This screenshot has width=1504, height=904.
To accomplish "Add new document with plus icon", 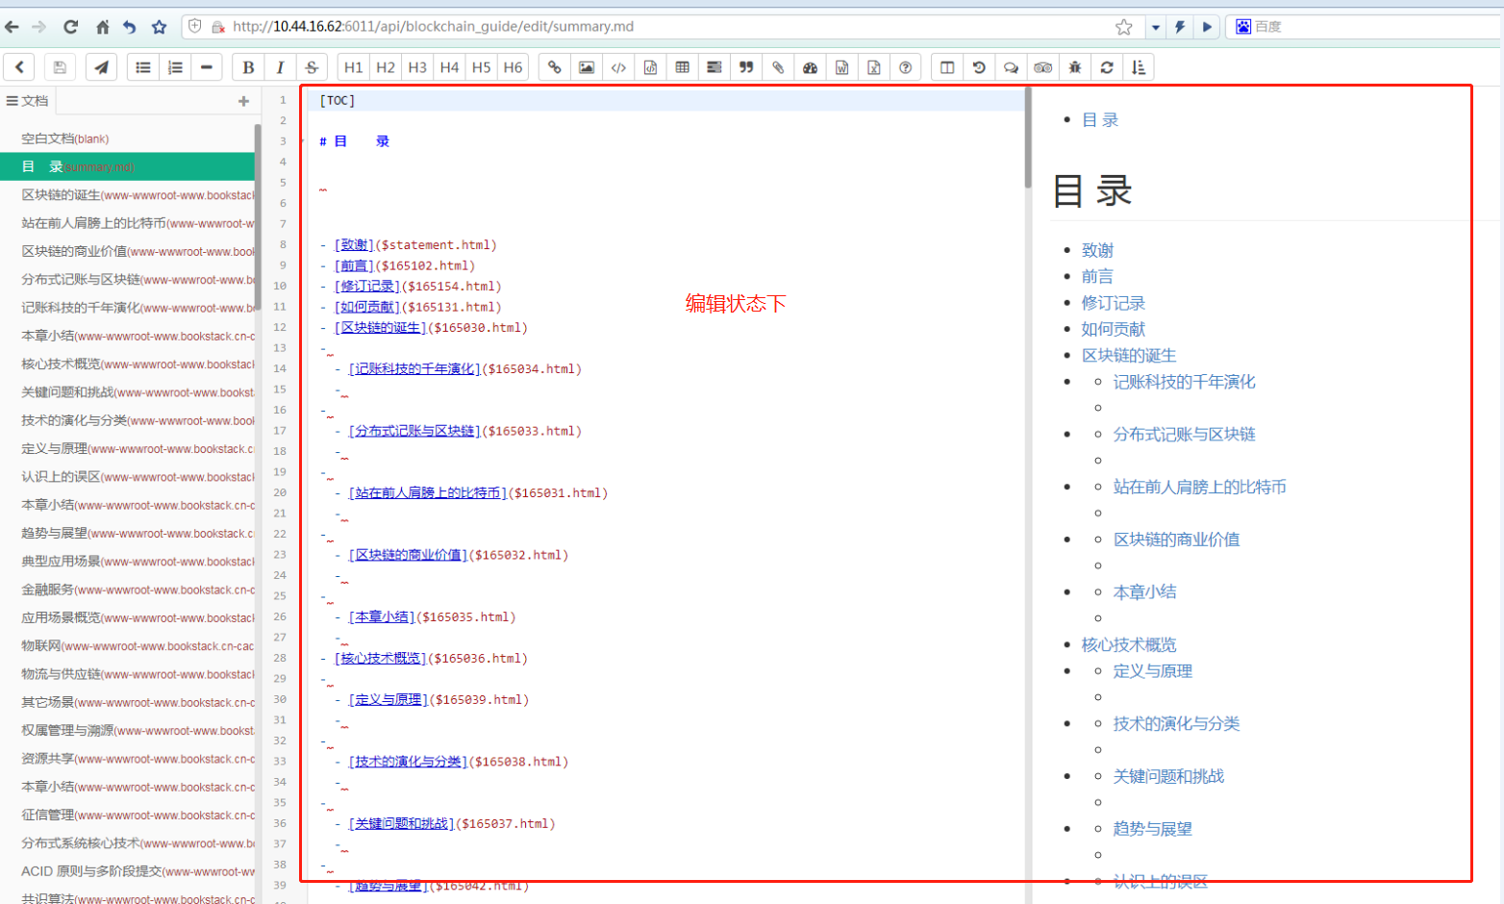I will tap(243, 101).
